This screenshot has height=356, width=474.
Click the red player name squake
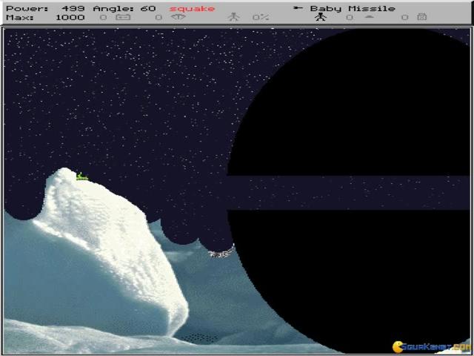coord(193,9)
